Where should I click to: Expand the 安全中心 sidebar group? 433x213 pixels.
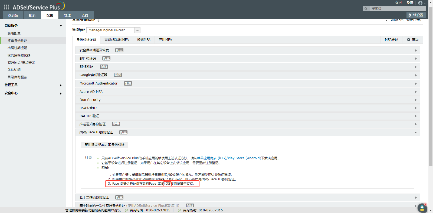point(33,93)
